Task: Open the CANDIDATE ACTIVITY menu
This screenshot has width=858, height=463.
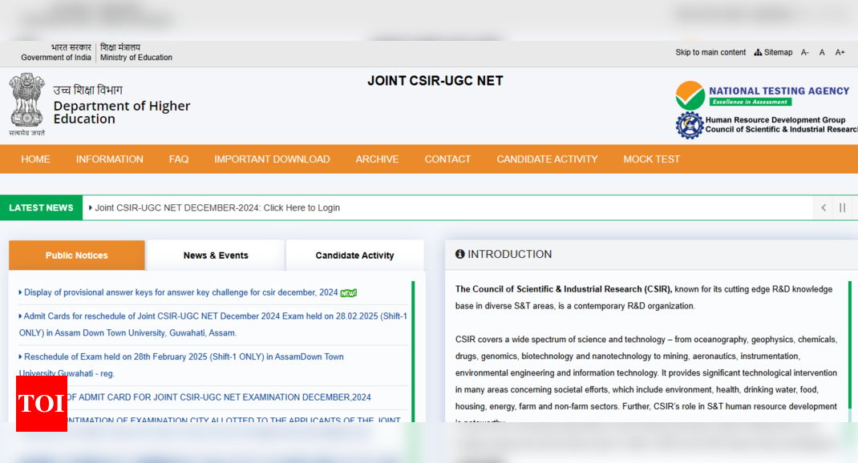Action: point(547,159)
